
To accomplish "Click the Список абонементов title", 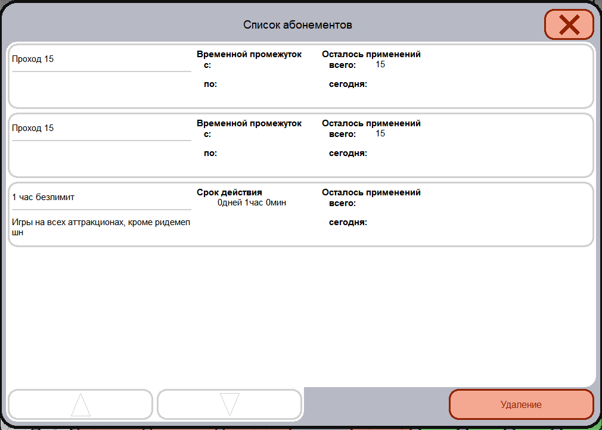I will coord(297,24).
